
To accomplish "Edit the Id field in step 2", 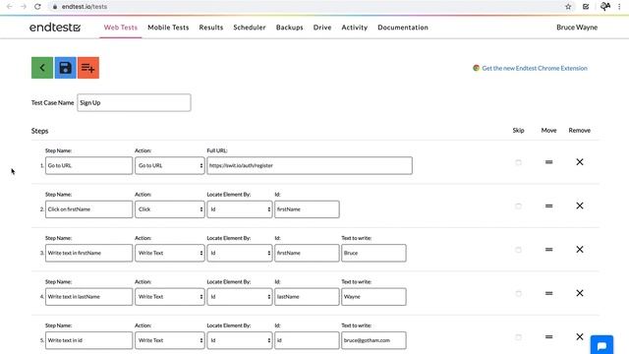I will click(307, 209).
